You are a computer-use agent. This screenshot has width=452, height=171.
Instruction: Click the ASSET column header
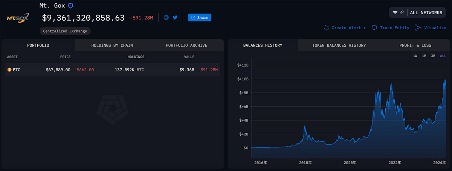pos(12,57)
